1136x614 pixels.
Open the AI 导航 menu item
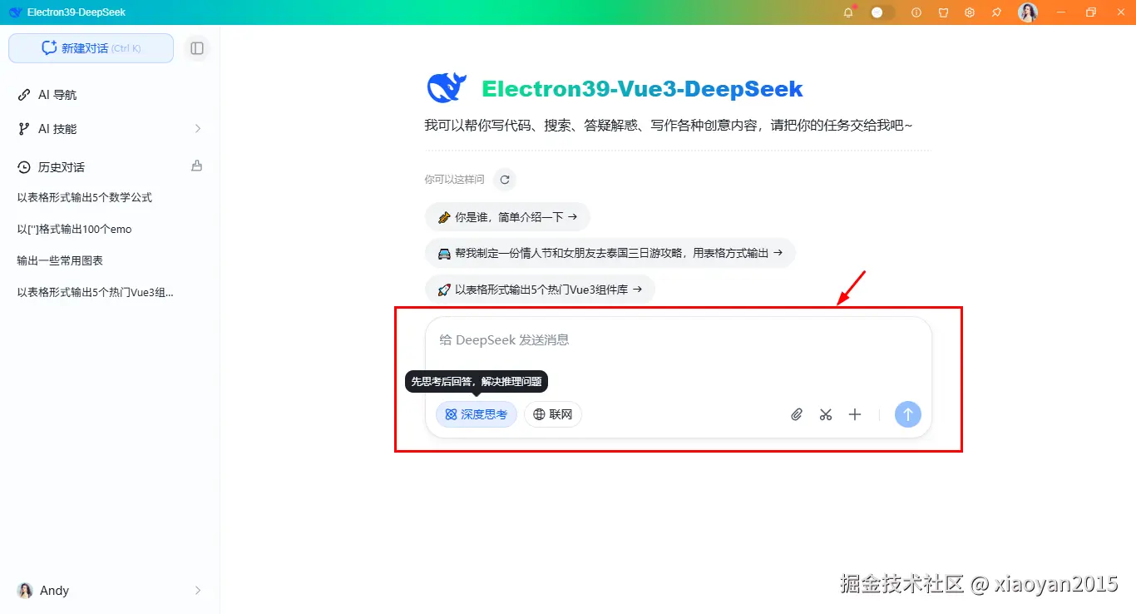[57, 95]
